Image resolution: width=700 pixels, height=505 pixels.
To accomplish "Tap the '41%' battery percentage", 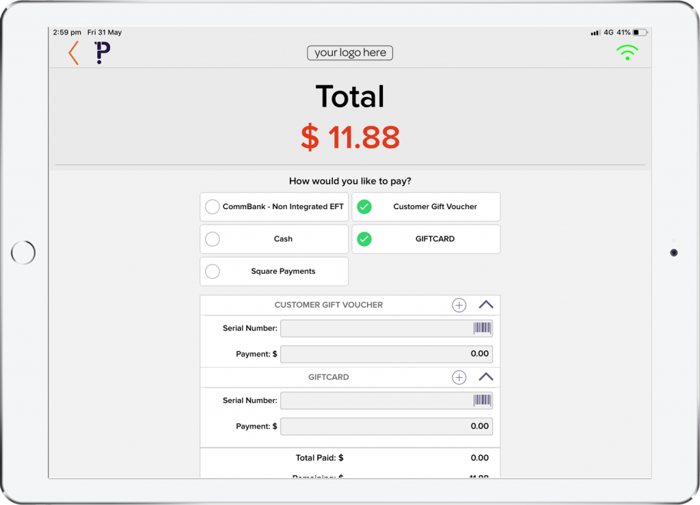I will (x=623, y=32).
